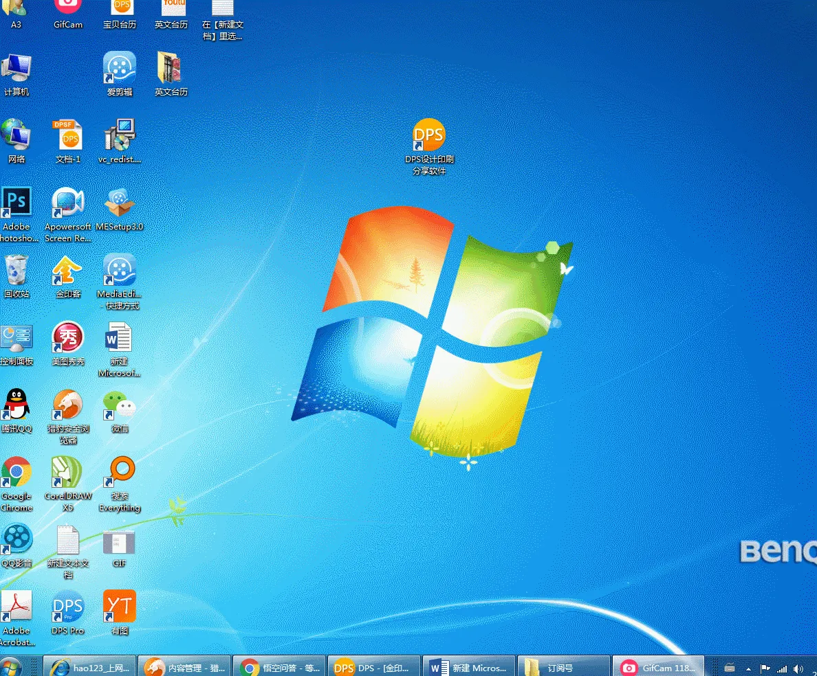This screenshot has height=676, width=817.
Task: Select the CorelDRAW X5 shortcut
Action: click(x=67, y=484)
